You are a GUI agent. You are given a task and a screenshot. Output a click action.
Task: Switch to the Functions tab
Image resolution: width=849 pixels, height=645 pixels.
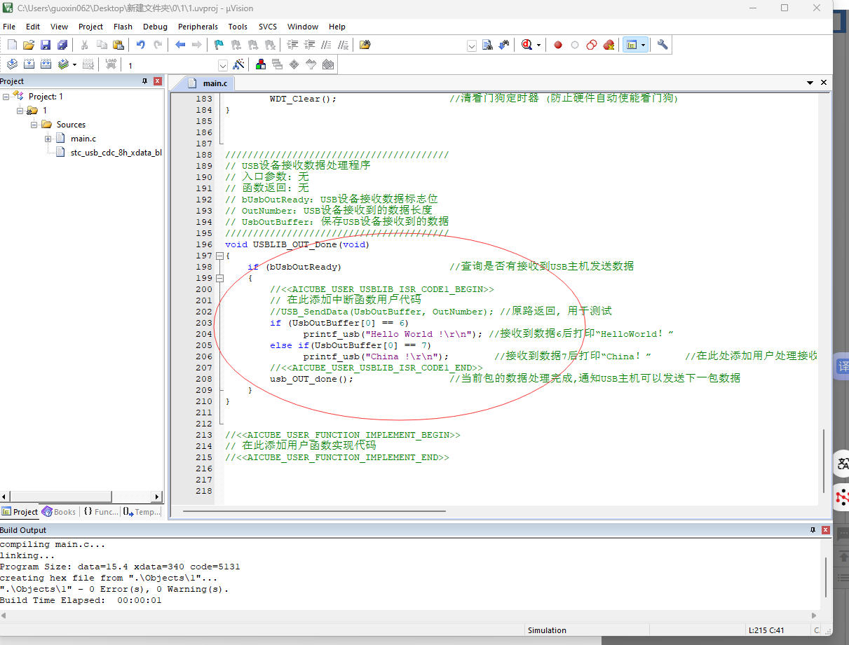(101, 512)
